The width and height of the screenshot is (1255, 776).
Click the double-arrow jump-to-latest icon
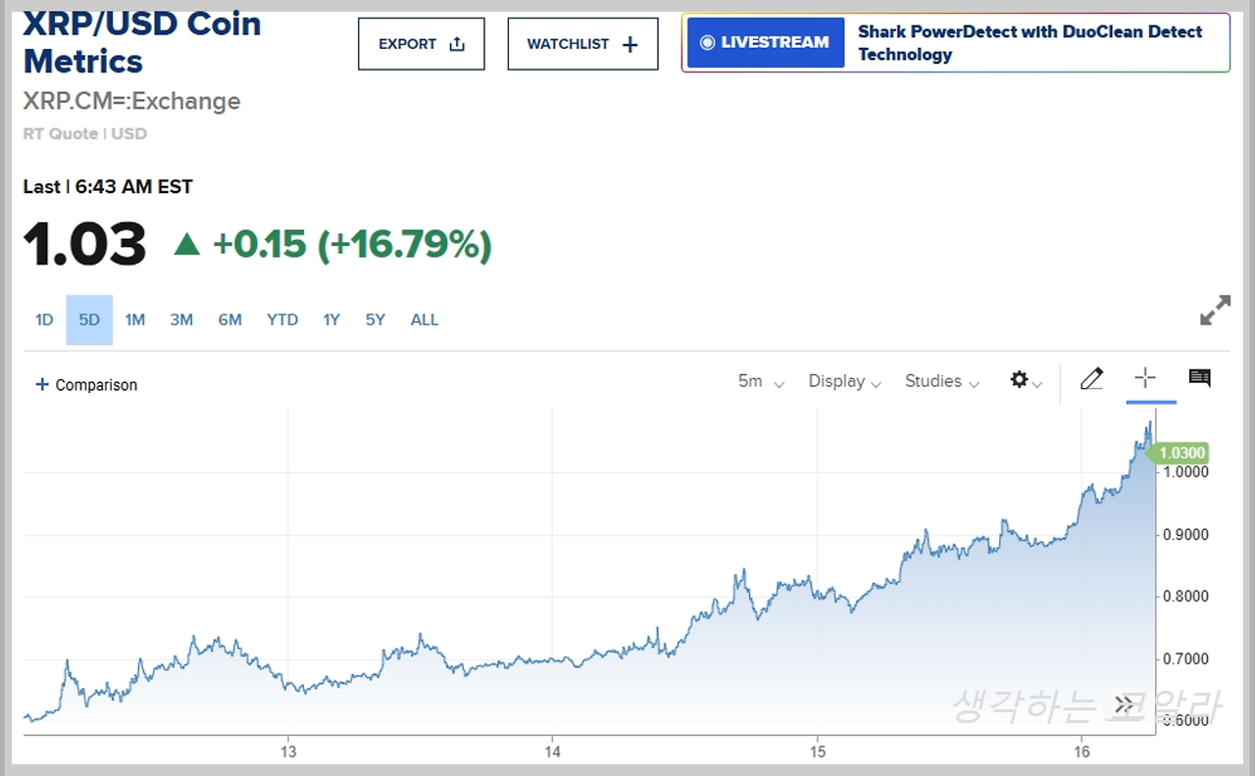pos(1125,704)
